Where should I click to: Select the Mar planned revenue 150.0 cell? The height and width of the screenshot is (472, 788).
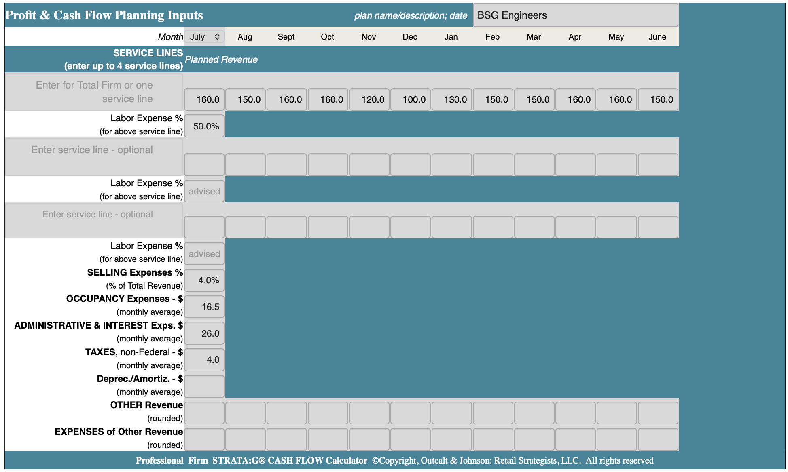tap(534, 99)
